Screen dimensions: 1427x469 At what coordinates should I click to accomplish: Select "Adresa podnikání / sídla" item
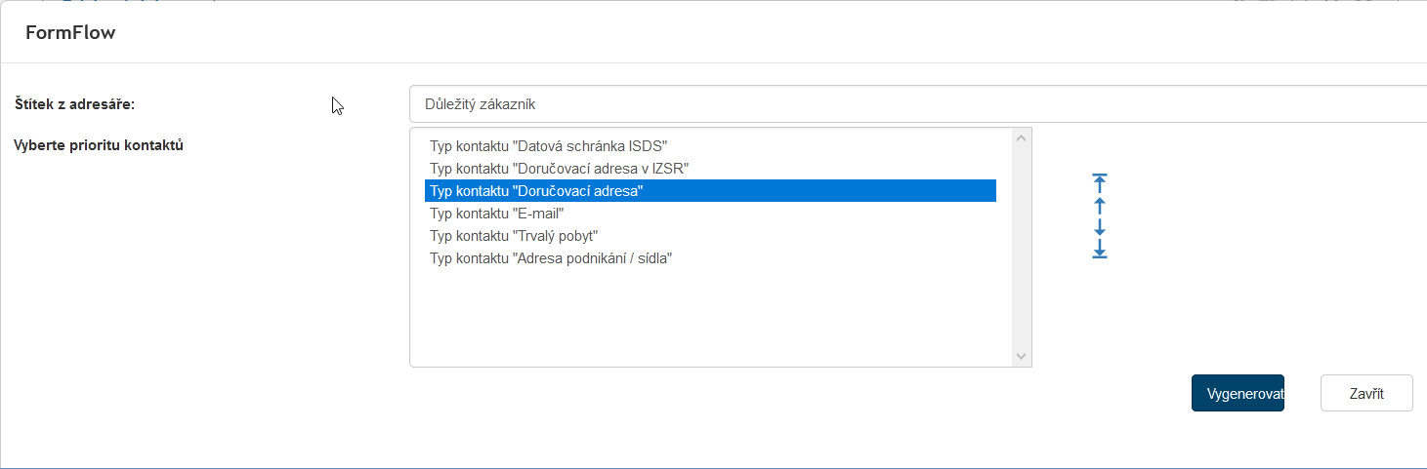pyautogui.click(x=551, y=258)
